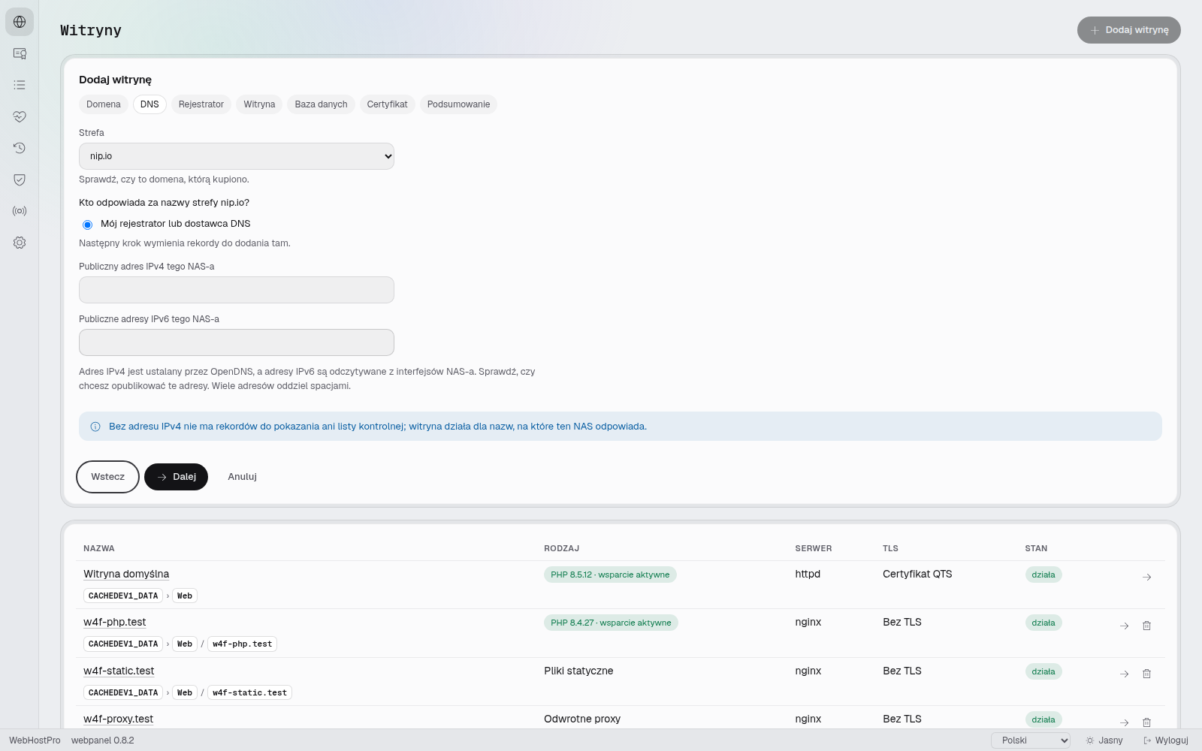Click the Wstecz button
Screen dimensions: 1202x751
click(x=108, y=477)
